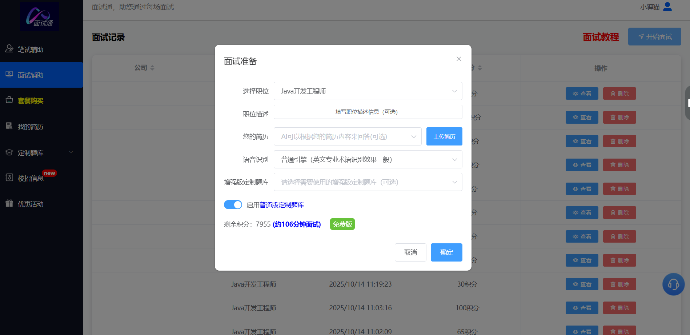
Task: Click the 小狸猫 username text
Action: point(650,7)
